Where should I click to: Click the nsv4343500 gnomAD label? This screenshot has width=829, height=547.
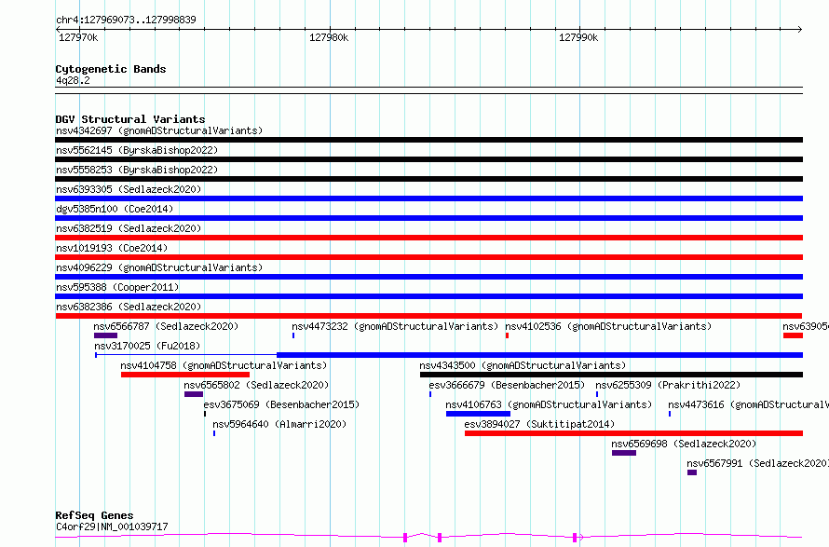523,365
